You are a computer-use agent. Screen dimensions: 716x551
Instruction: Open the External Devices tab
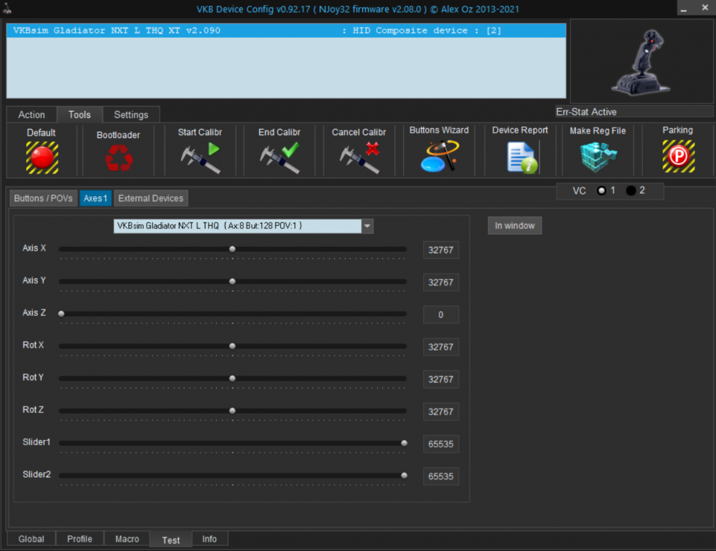click(x=150, y=198)
